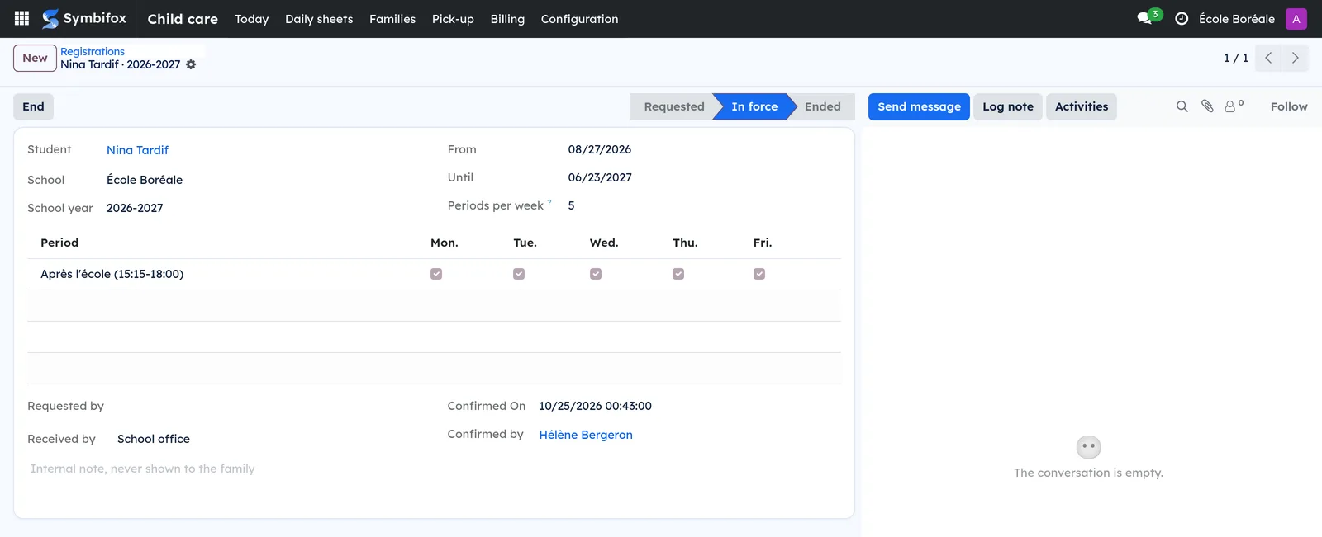Open the activities clock icon
Screen dimensions: 1322x537
[1182, 18]
